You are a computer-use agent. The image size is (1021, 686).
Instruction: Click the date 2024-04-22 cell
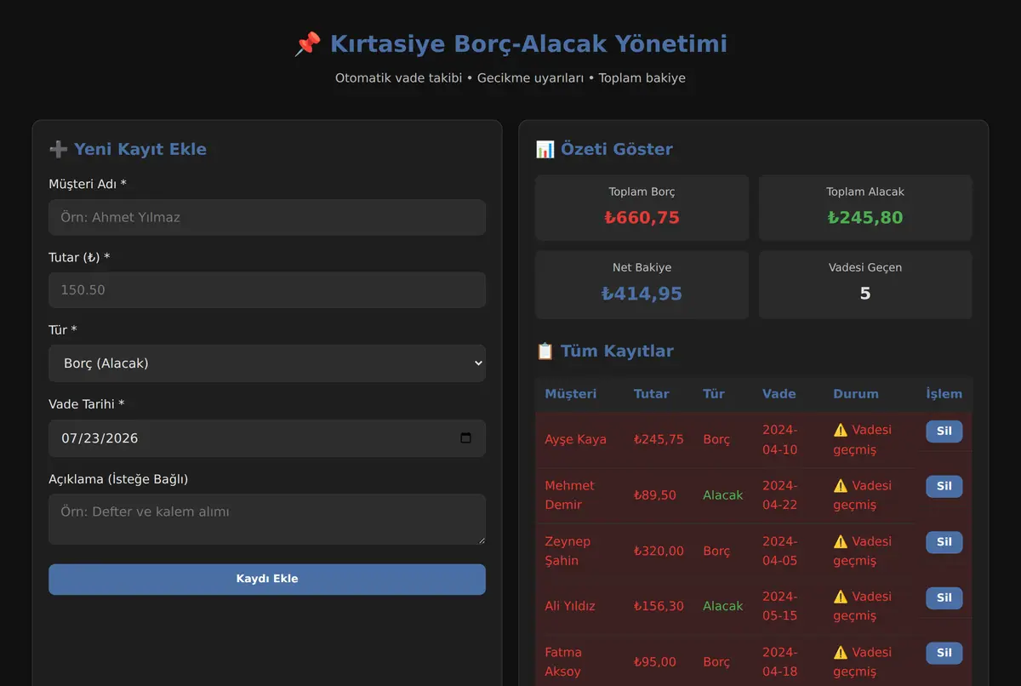(x=780, y=495)
